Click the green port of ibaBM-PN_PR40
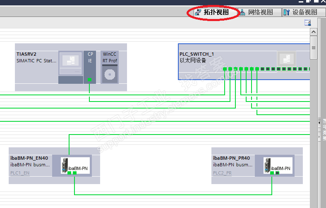Viewport: 326px width, 208px height. click(272, 173)
